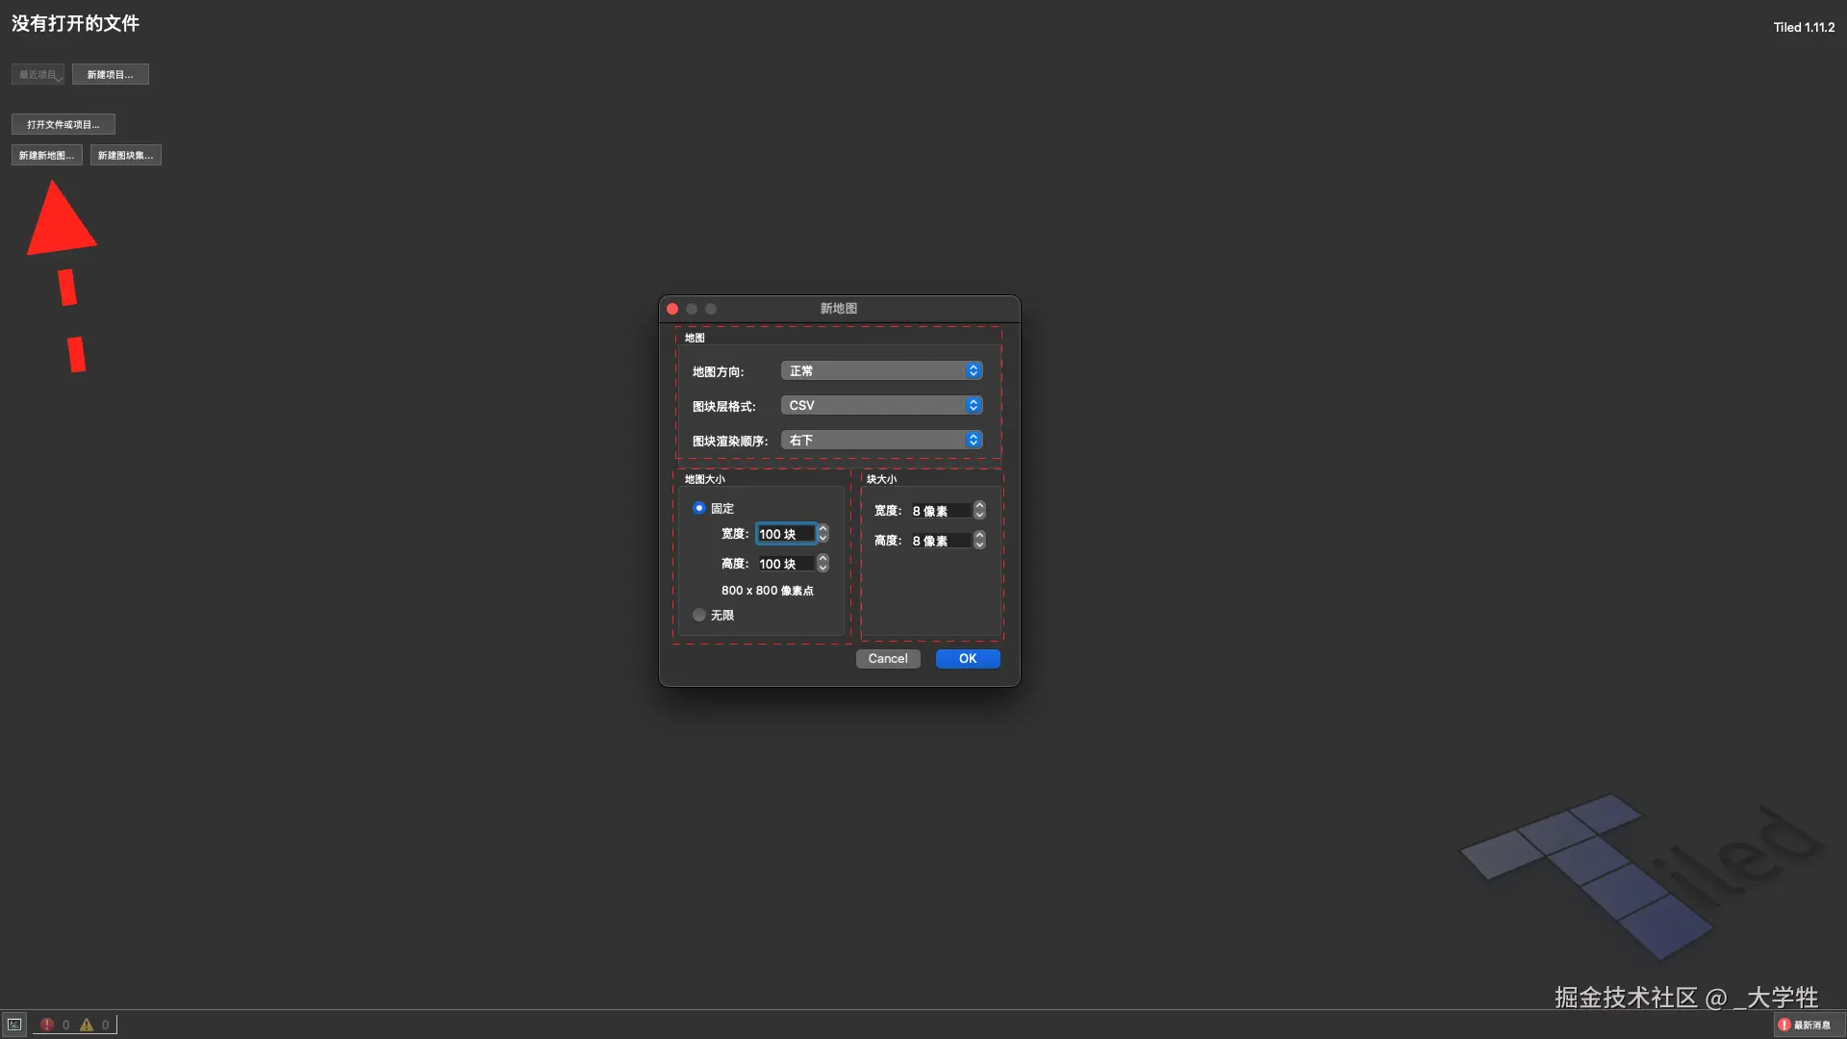Select the 固定 fixed map size radio
The image size is (1847, 1039).
point(699,508)
